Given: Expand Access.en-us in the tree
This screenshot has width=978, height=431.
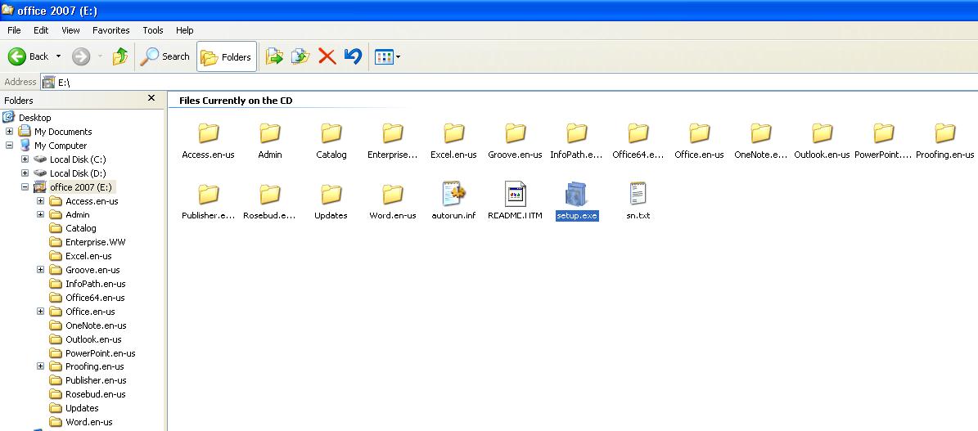Looking at the screenshot, I should (41, 201).
